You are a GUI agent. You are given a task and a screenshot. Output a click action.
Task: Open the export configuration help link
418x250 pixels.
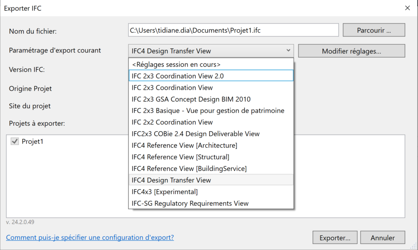(89, 237)
